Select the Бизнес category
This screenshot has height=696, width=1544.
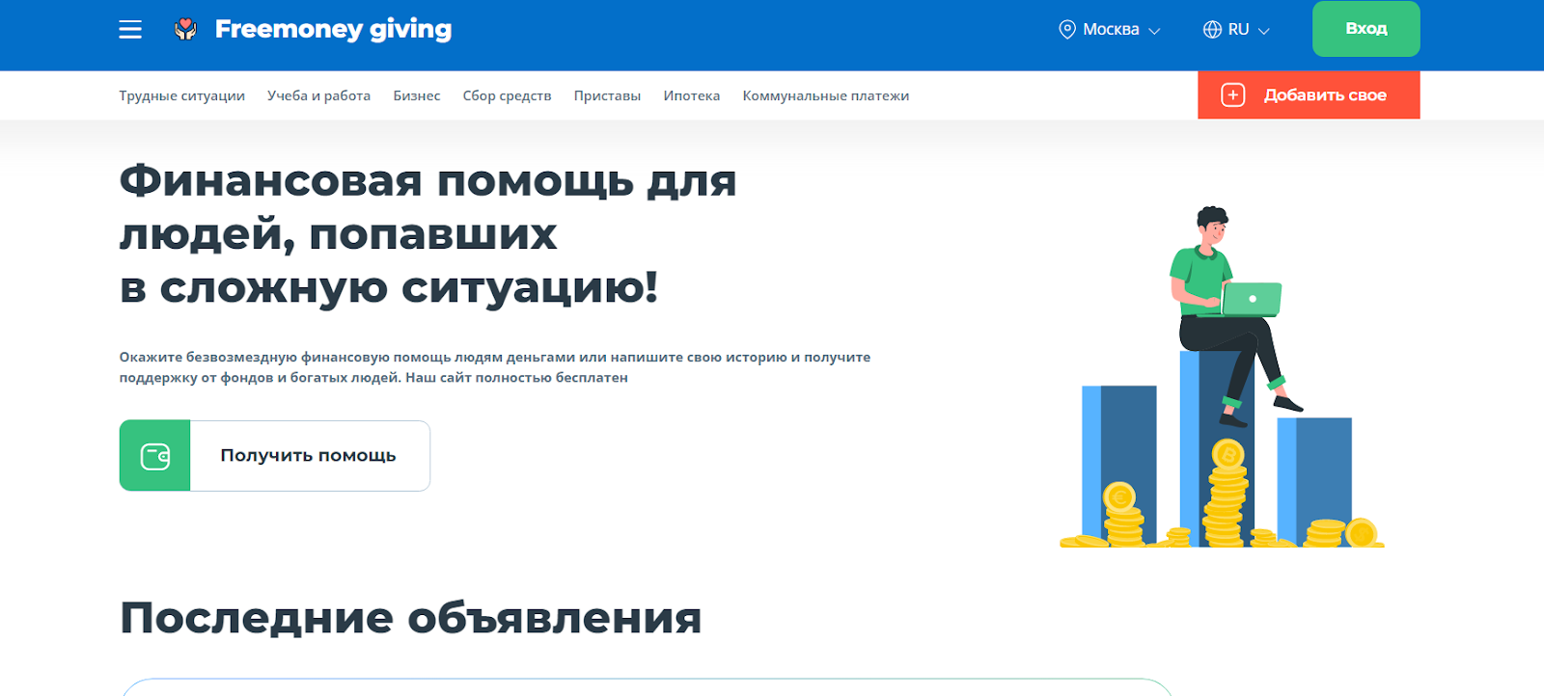[x=417, y=95]
